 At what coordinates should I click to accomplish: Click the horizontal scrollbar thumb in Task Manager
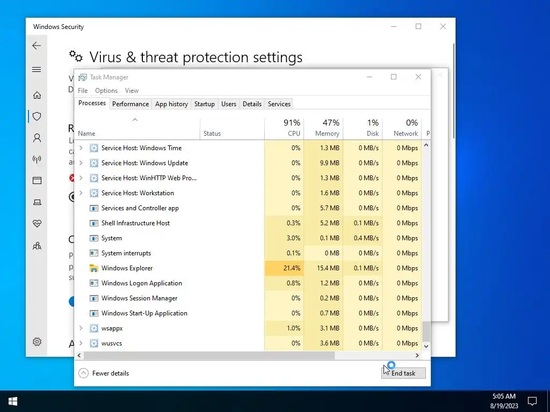click(x=209, y=355)
